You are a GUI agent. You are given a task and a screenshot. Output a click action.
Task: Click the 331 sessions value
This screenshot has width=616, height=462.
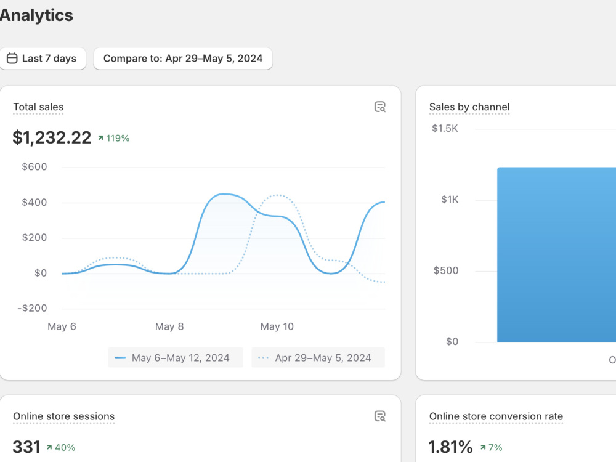coord(26,447)
